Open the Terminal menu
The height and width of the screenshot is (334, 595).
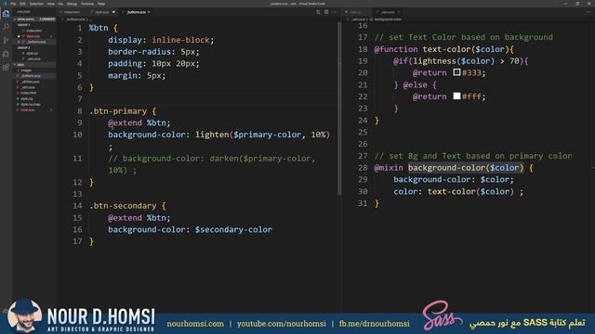coord(87,4)
